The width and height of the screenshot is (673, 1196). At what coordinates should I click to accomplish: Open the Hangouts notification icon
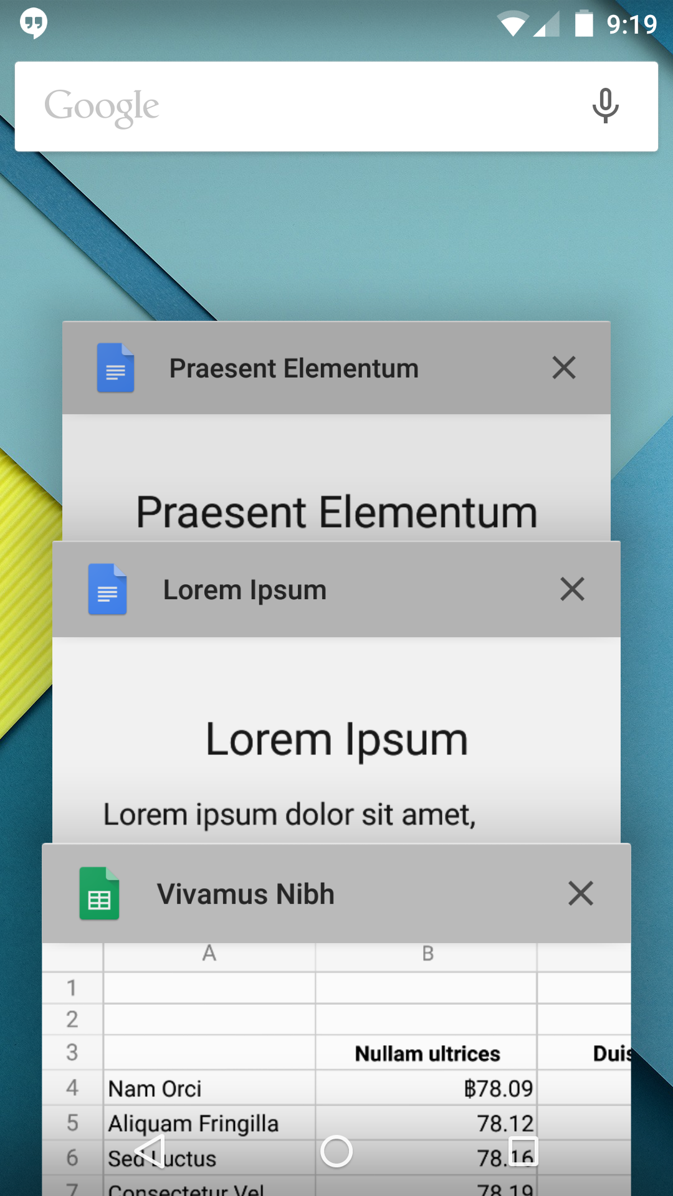coord(34,24)
